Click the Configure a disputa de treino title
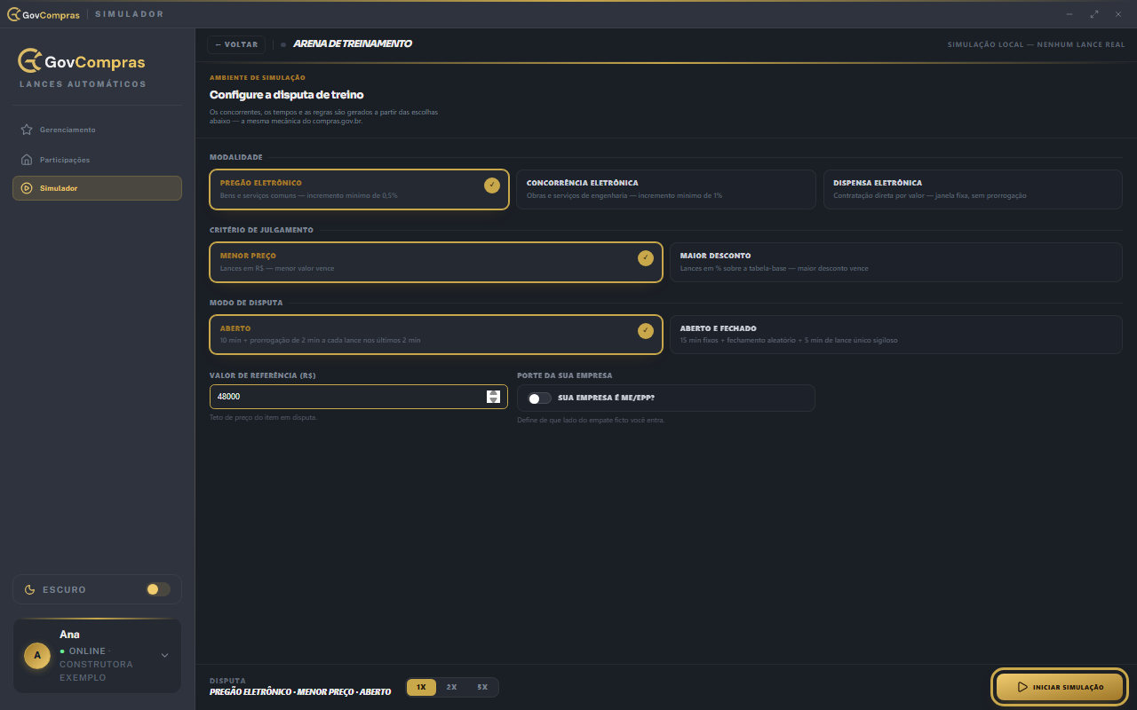Viewport: 1137px width, 710px height. pos(286,94)
